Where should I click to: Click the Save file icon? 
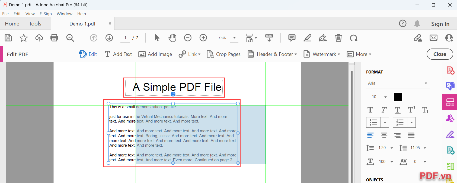[8, 38]
